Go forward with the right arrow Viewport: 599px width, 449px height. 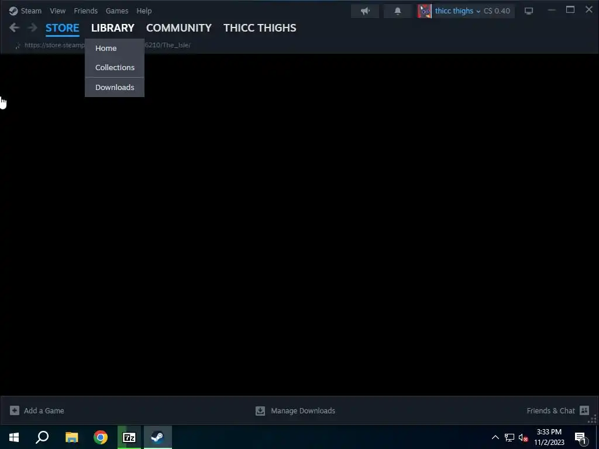pyautogui.click(x=33, y=27)
